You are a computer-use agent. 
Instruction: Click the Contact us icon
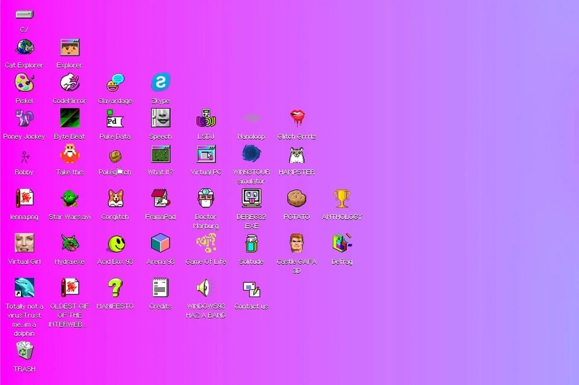251,289
